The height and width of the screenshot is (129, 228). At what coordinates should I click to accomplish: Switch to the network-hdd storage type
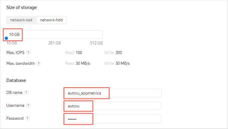(x=51, y=20)
